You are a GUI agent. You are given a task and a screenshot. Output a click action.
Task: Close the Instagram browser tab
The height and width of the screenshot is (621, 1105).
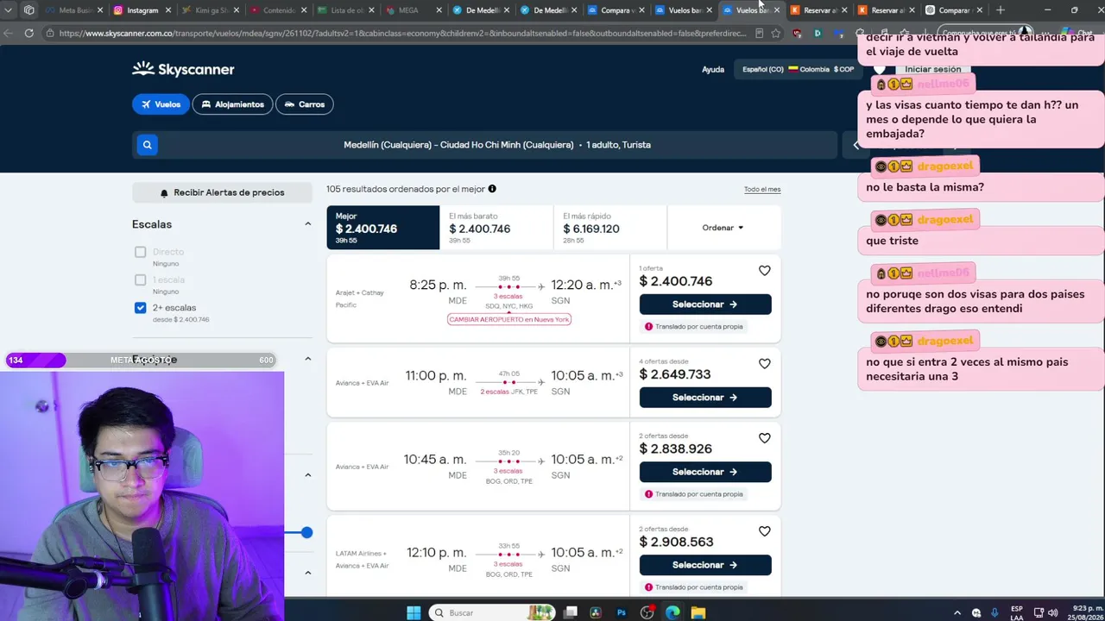(168, 10)
